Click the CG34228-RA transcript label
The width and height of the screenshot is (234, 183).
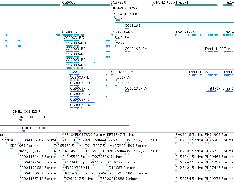122,32
